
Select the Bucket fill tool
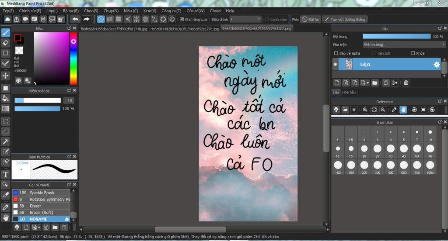pyautogui.click(x=5, y=98)
